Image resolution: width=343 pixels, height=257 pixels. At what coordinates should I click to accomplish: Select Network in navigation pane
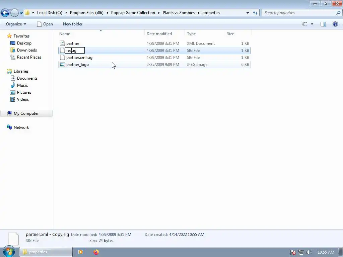click(21, 127)
